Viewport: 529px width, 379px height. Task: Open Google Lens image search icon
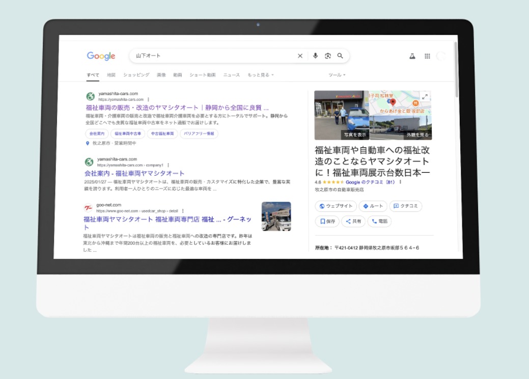click(x=328, y=56)
